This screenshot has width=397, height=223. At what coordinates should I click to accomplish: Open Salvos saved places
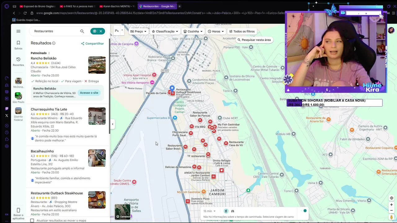(18, 45)
